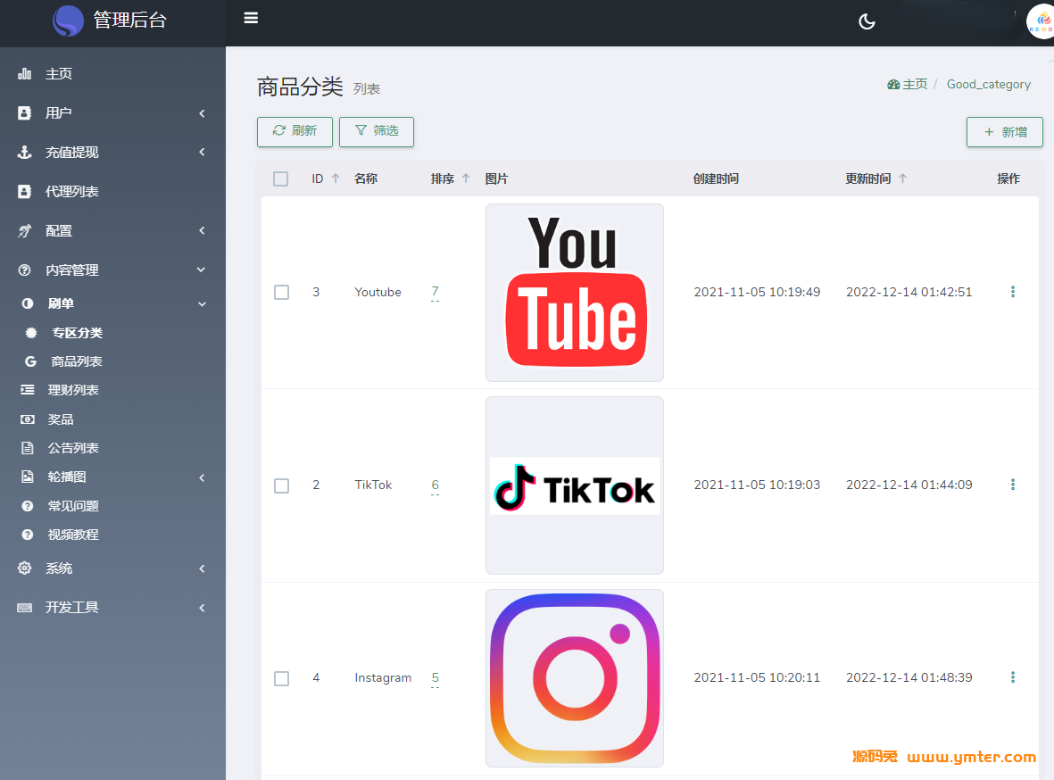Viewport: 1054px width, 780px height.
Task: Click the half-circle icon beside 刷单
Action: [28, 304]
